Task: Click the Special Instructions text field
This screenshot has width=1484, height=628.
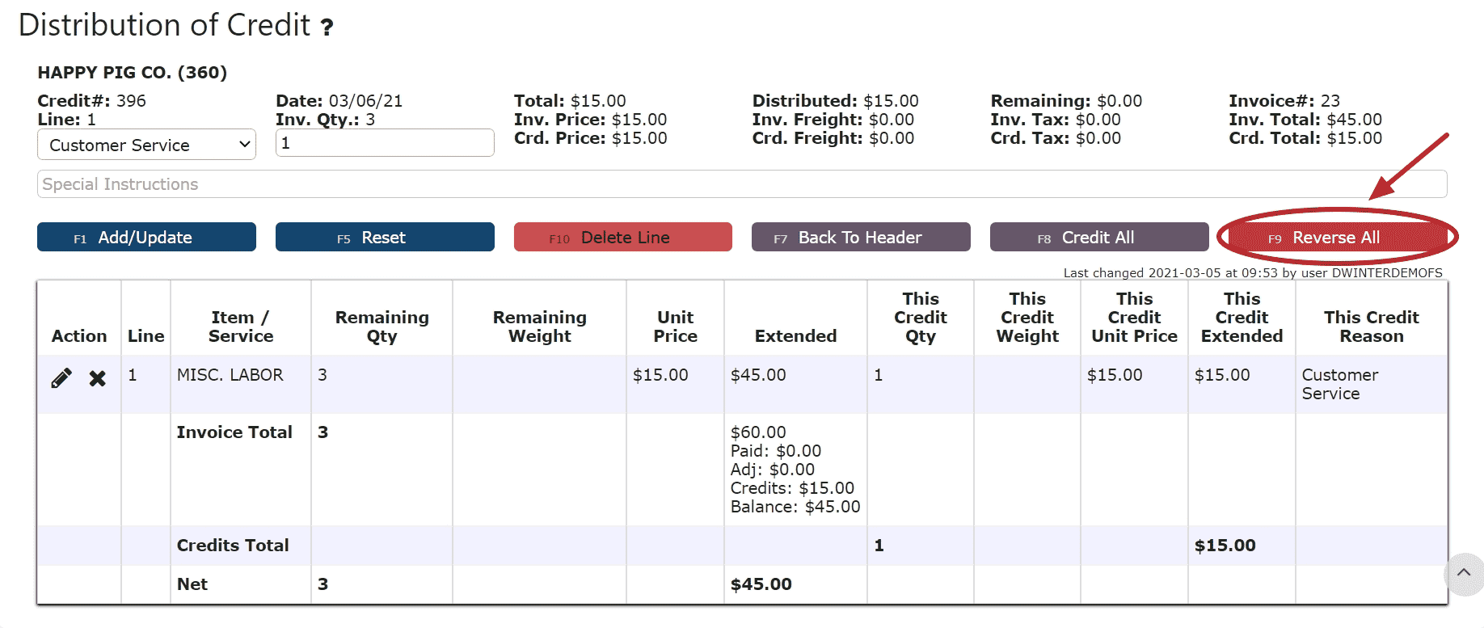Action: pyautogui.click(x=741, y=184)
